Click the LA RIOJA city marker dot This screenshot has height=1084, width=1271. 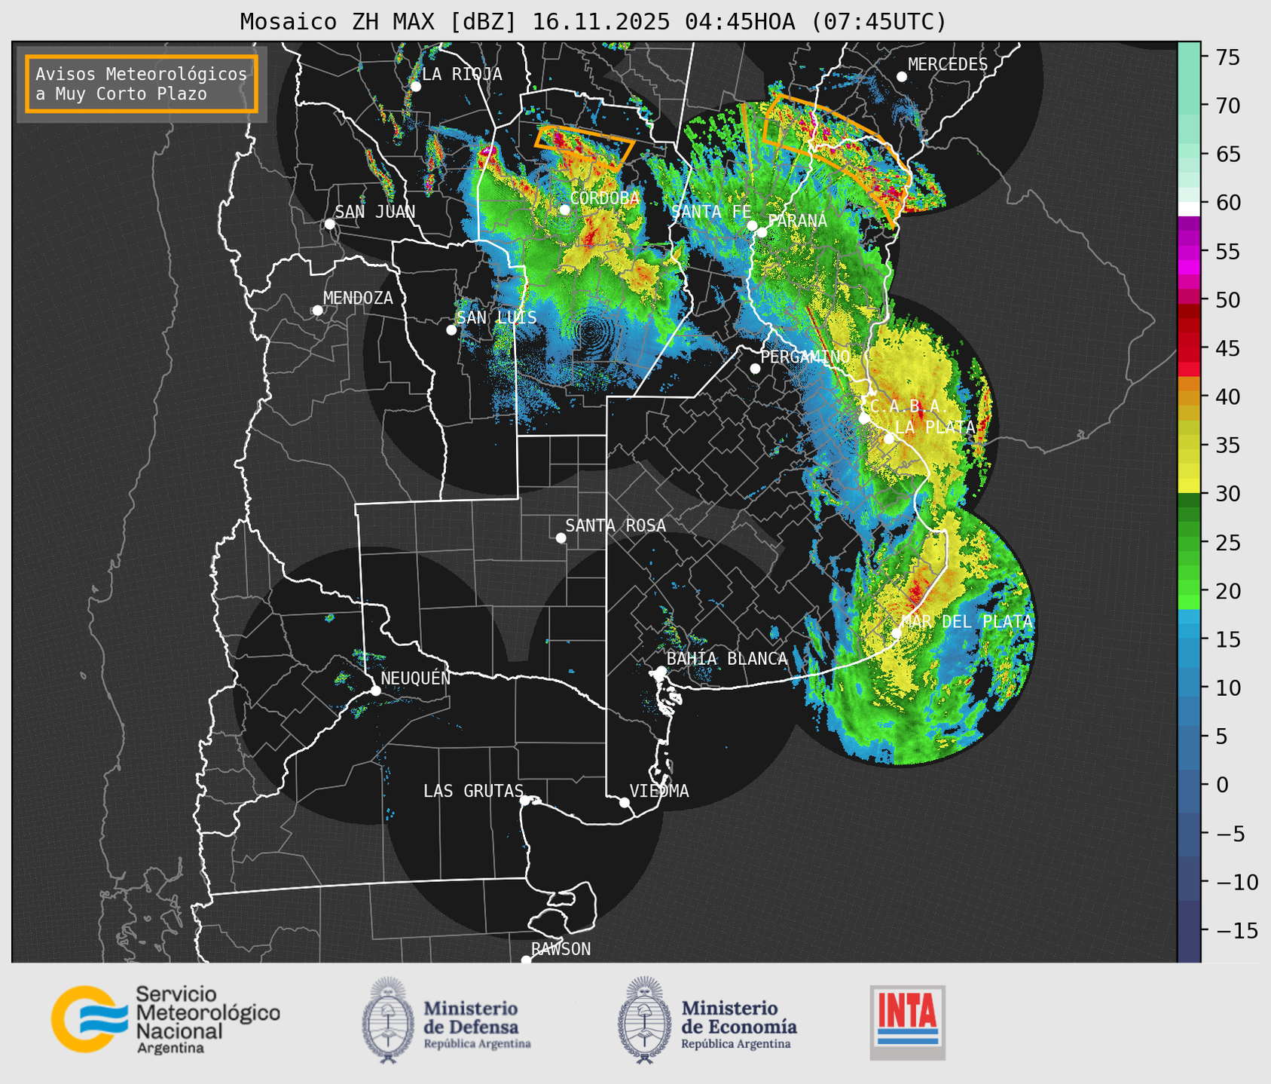pyautogui.click(x=415, y=87)
